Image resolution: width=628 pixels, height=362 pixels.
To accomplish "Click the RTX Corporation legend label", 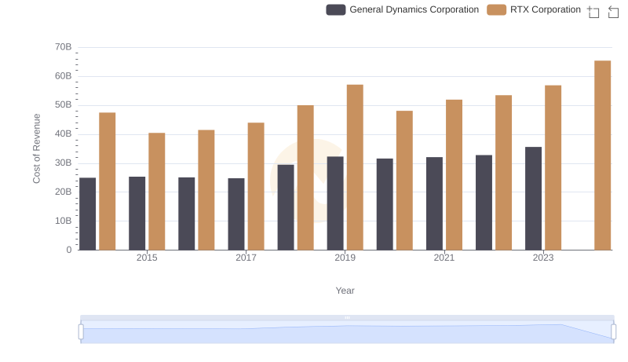I will tap(545, 9).
